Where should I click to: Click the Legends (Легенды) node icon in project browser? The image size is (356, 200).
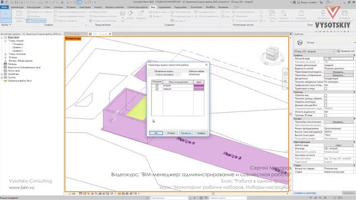pos(6,64)
